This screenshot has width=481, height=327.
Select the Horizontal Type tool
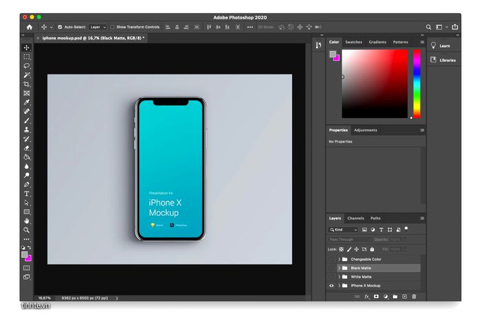tap(27, 194)
